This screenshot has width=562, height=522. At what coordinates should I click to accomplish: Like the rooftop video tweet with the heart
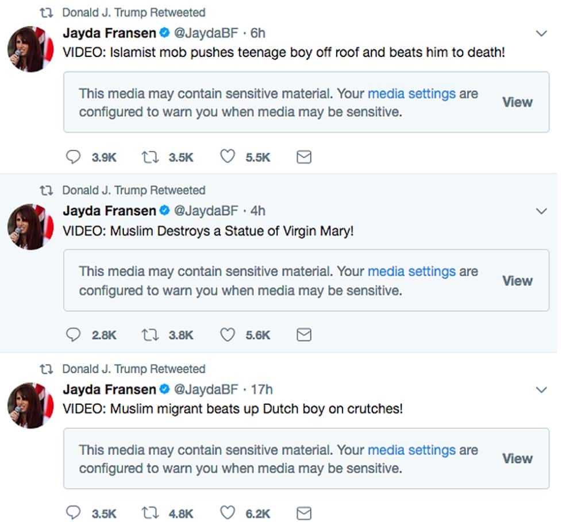tap(228, 156)
